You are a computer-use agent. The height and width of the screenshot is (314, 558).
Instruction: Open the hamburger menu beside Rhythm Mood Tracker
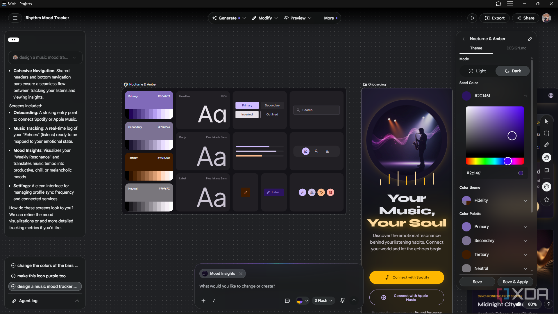tap(15, 18)
